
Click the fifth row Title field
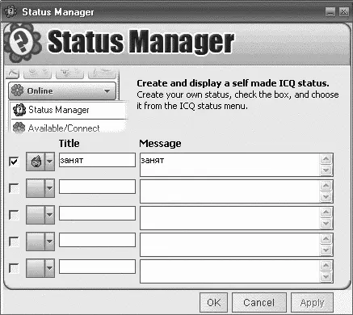tap(97, 267)
